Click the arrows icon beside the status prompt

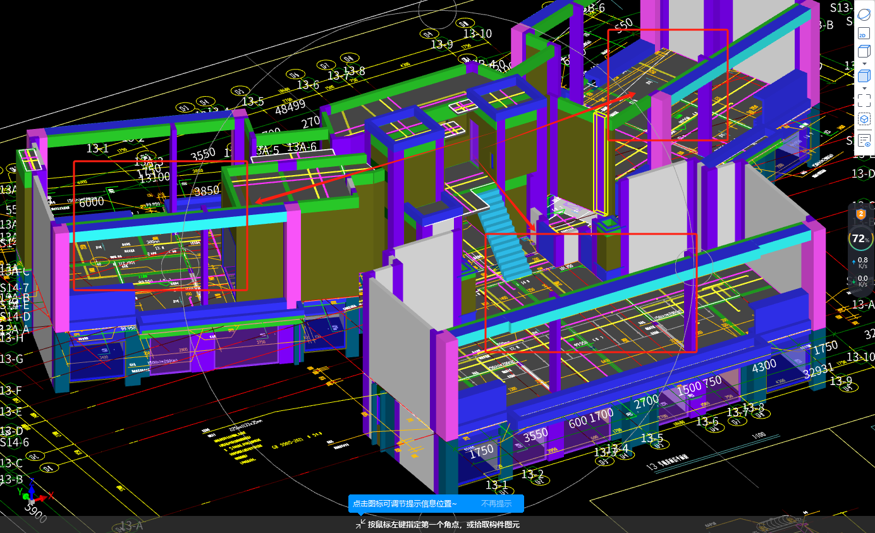pos(360,524)
